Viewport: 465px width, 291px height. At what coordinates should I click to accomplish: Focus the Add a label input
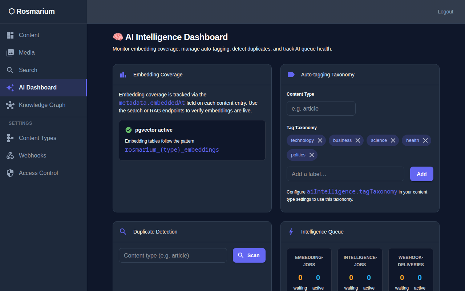click(345, 174)
